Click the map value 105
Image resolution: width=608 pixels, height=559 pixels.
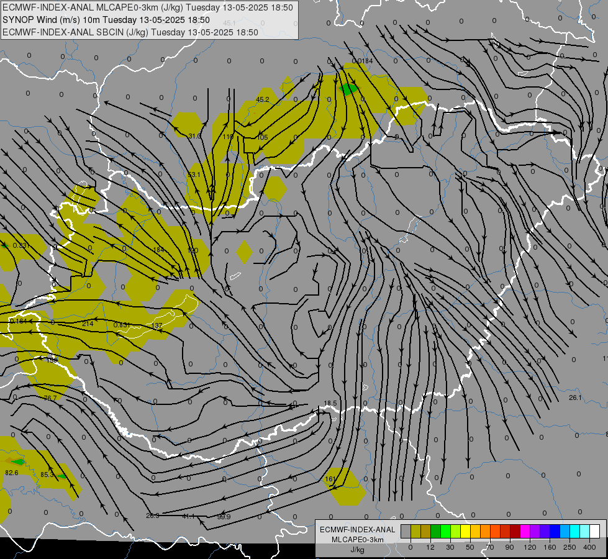click(263, 137)
